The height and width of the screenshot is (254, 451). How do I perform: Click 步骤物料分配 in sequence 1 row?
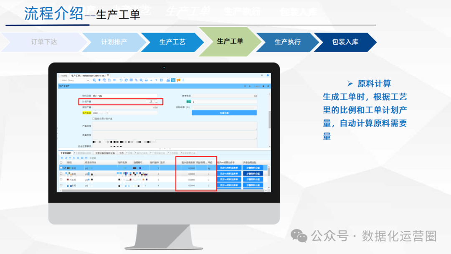[253, 168]
